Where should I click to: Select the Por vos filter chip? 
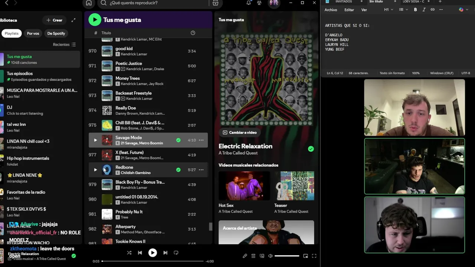coord(33,33)
